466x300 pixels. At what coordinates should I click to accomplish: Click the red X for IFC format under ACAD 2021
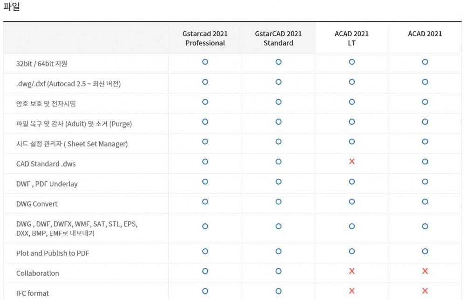[425, 291]
